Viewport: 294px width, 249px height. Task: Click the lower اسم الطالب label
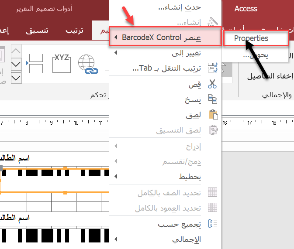click(x=15, y=218)
